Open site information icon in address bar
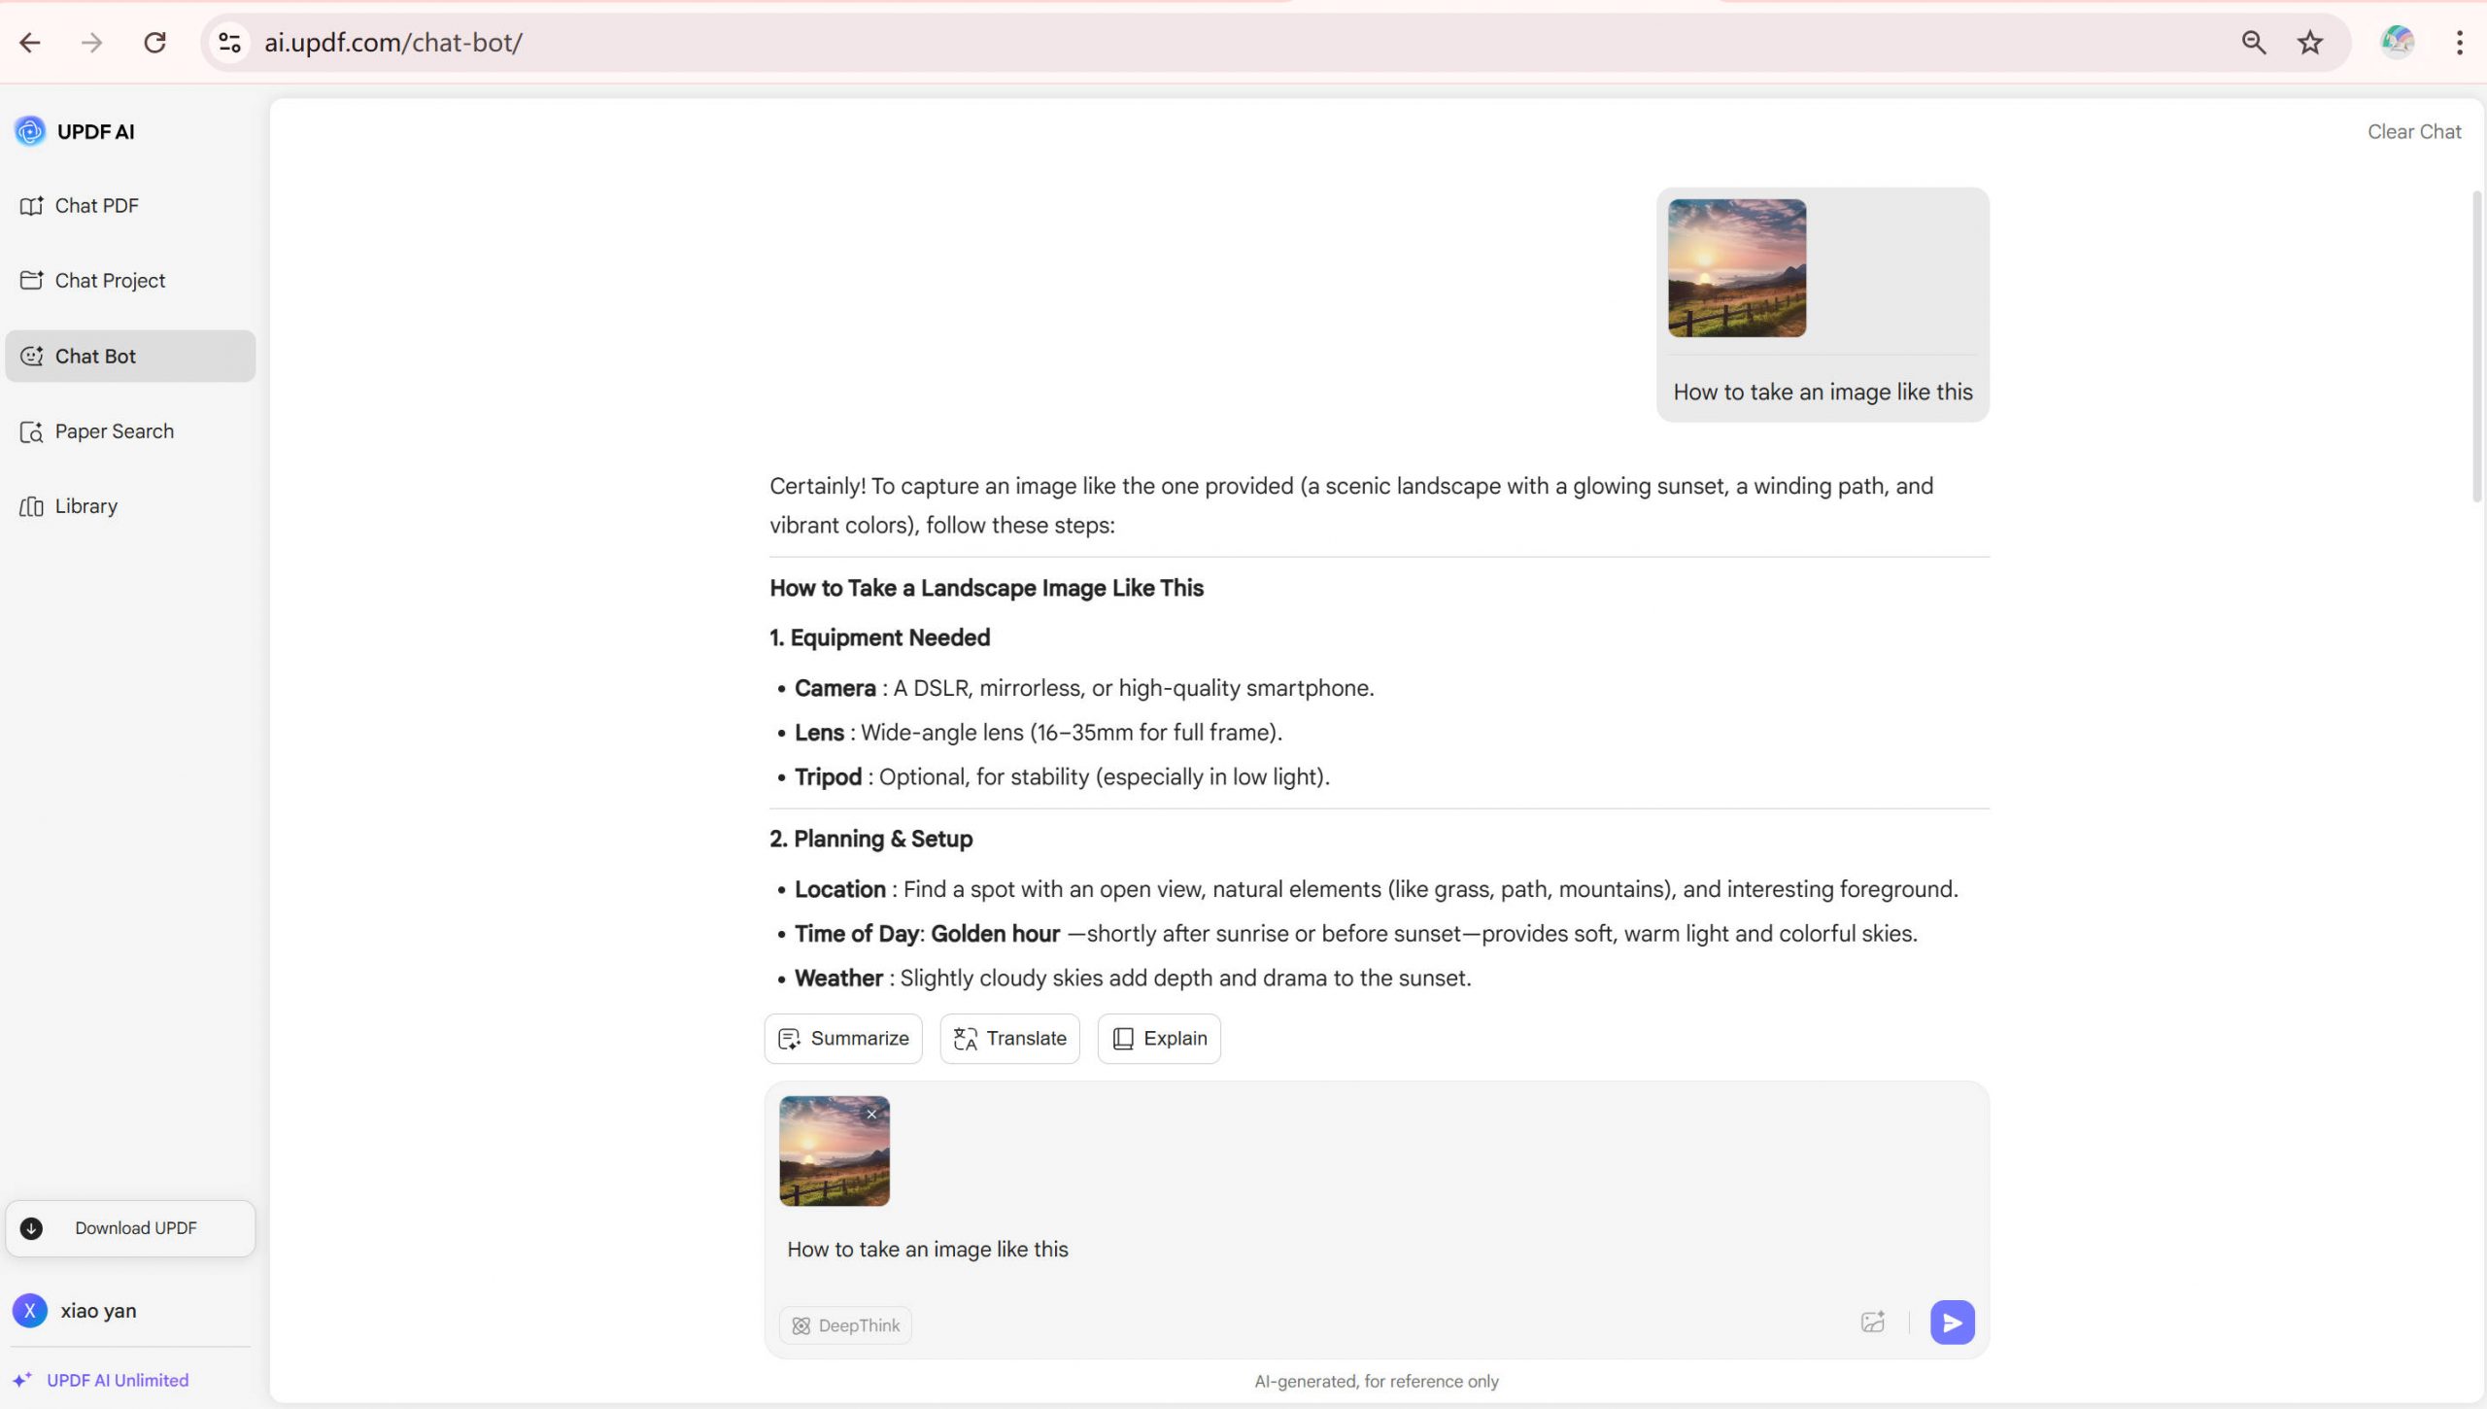Screen dimensions: 2487x1409 coord(229,43)
